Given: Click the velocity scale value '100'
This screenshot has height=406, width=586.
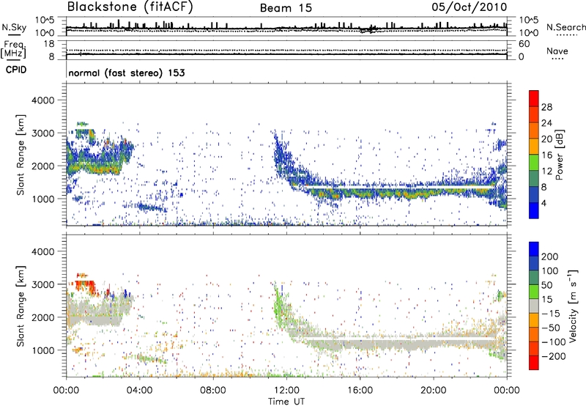Looking at the screenshot, I should [x=550, y=271].
